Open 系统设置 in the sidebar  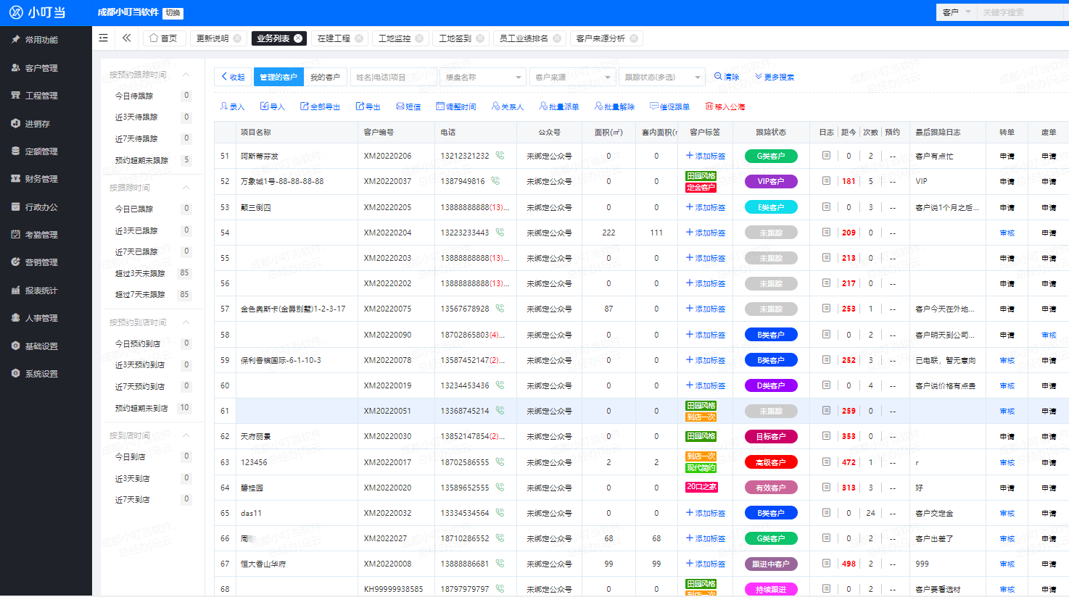tap(41, 374)
